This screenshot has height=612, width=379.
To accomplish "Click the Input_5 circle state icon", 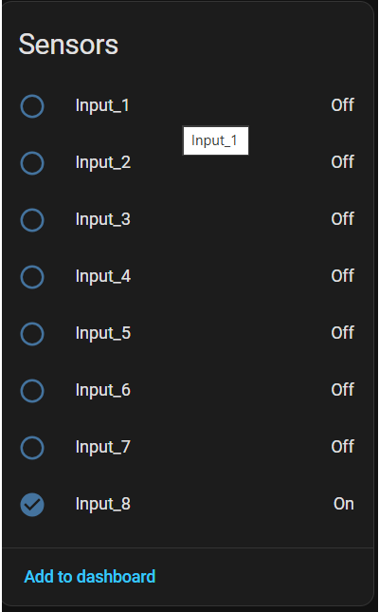I will coord(32,334).
